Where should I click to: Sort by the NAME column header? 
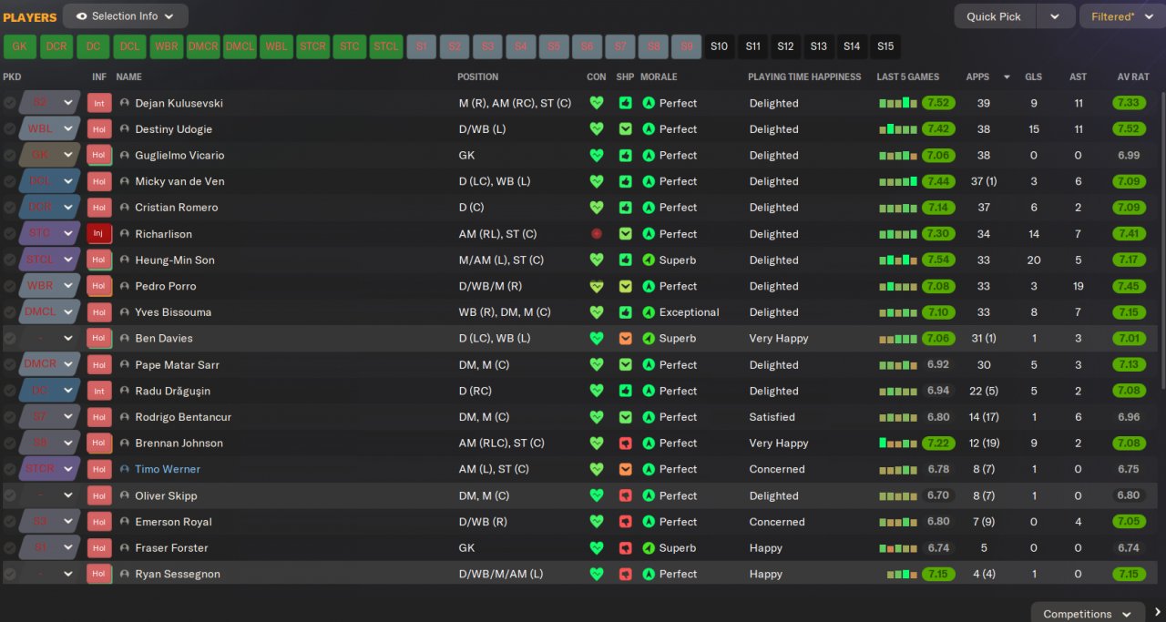click(129, 77)
